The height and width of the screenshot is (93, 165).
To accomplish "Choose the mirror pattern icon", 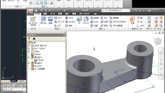I will [x=149, y=26].
